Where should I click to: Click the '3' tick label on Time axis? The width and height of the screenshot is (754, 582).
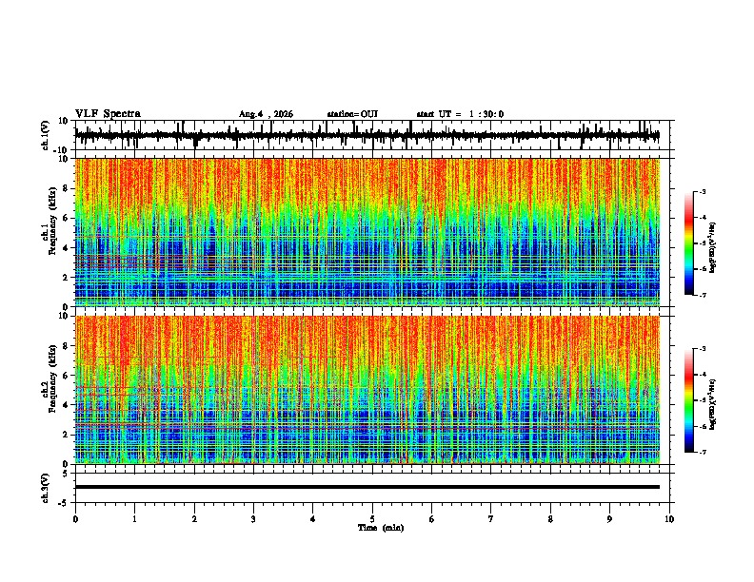tap(253, 519)
